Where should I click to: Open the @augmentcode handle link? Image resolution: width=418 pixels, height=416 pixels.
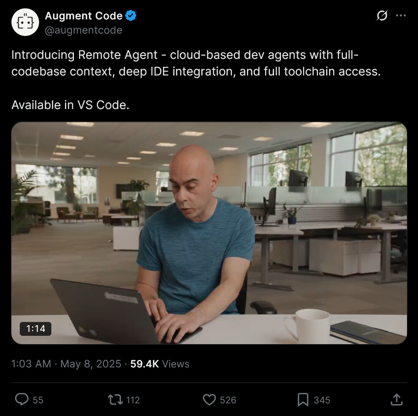point(83,30)
